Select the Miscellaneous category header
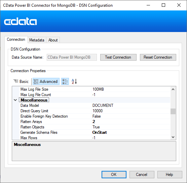Viewport: 187px width, 183px height. (34, 100)
